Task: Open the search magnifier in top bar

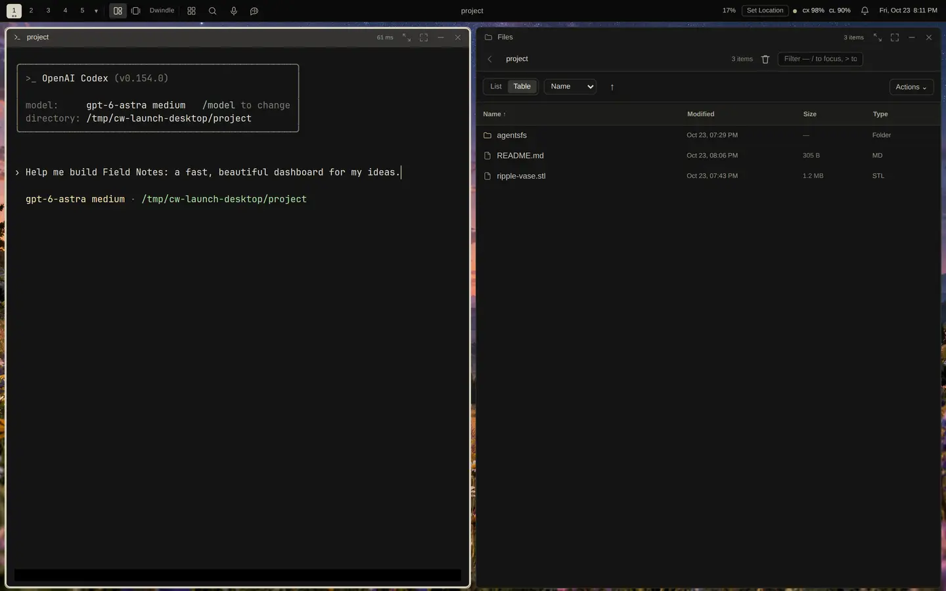Action: tap(212, 11)
